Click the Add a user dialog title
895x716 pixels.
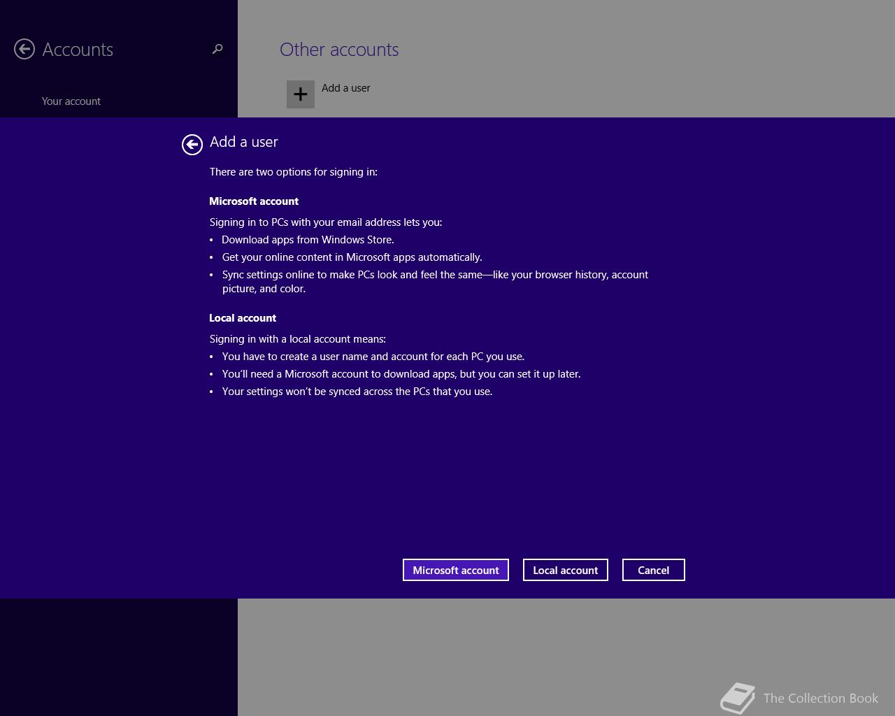point(244,142)
